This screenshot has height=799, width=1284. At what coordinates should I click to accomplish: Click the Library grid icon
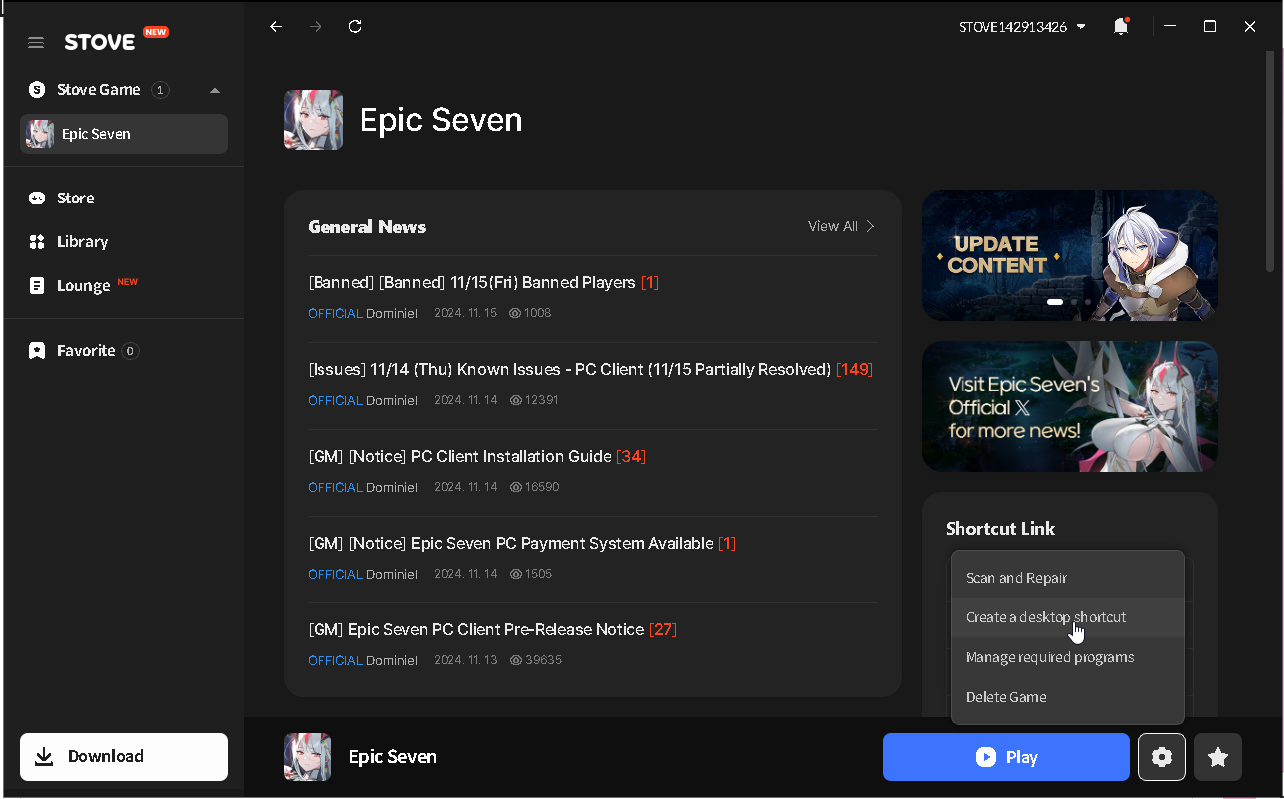coord(37,242)
